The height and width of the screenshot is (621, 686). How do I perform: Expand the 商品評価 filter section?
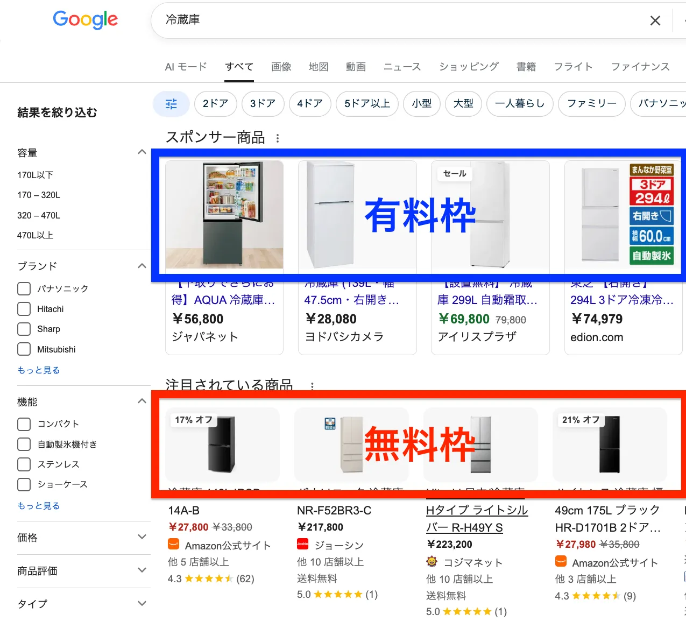point(142,570)
